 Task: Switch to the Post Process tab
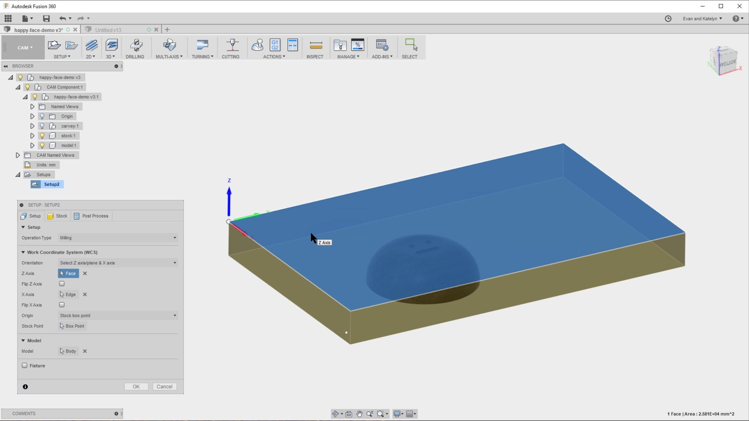(x=95, y=216)
